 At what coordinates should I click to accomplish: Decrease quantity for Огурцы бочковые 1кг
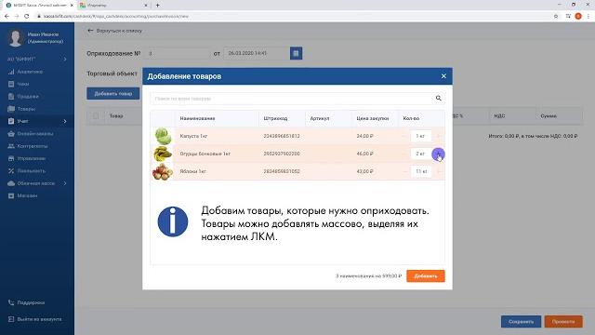coord(405,154)
